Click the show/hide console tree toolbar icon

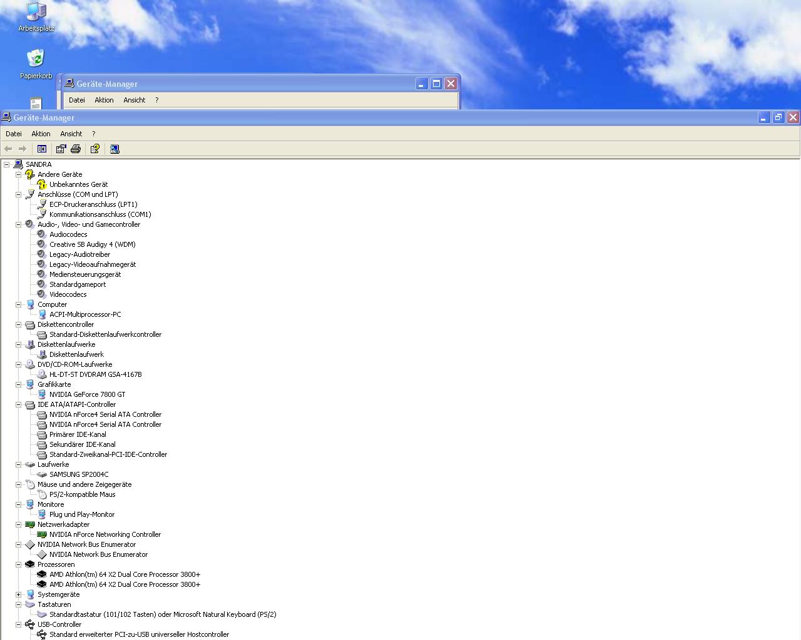42,149
